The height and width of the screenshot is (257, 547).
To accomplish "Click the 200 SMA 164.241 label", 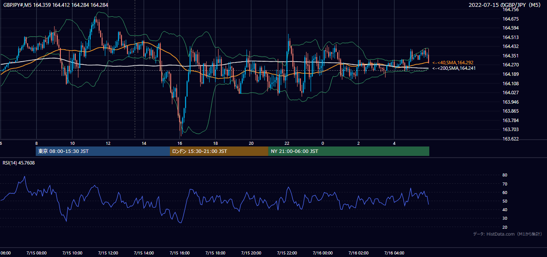I will pyautogui.click(x=454, y=68).
